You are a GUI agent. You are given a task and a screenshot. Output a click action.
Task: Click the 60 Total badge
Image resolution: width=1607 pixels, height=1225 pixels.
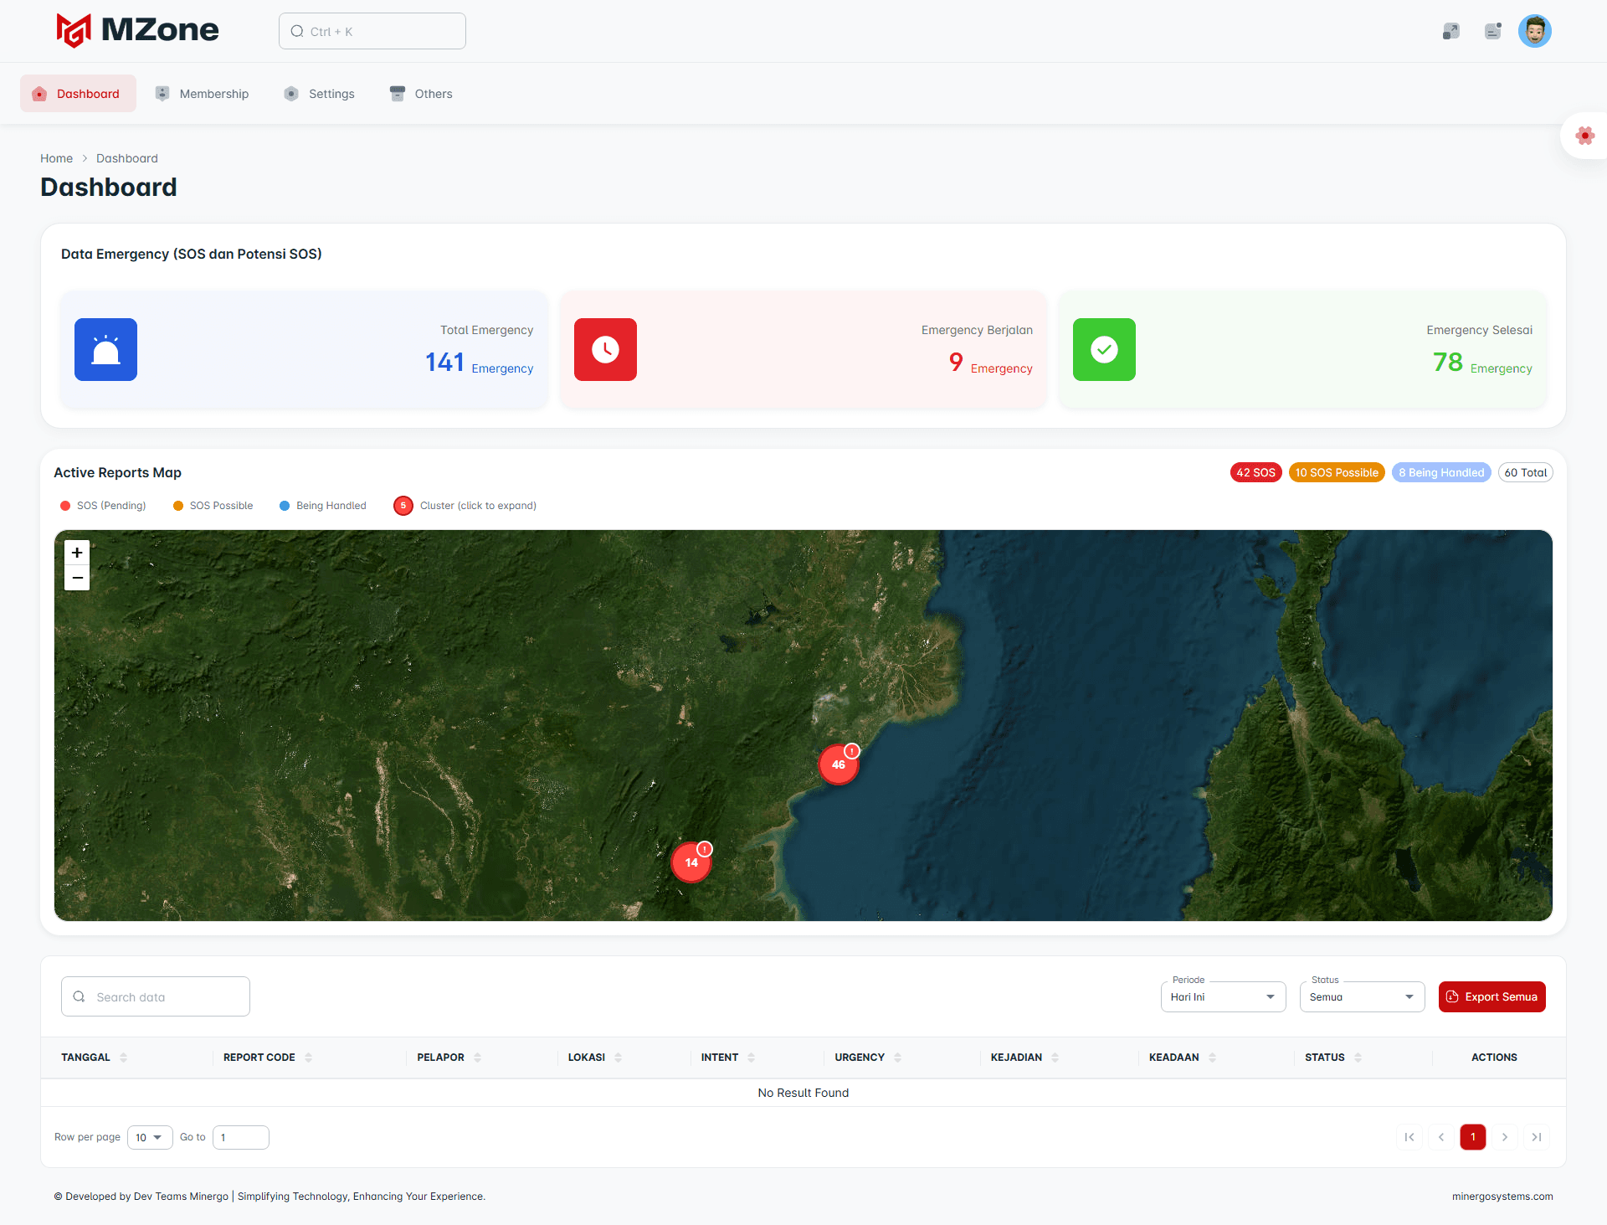pyautogui.click(x=1525, y=472)
